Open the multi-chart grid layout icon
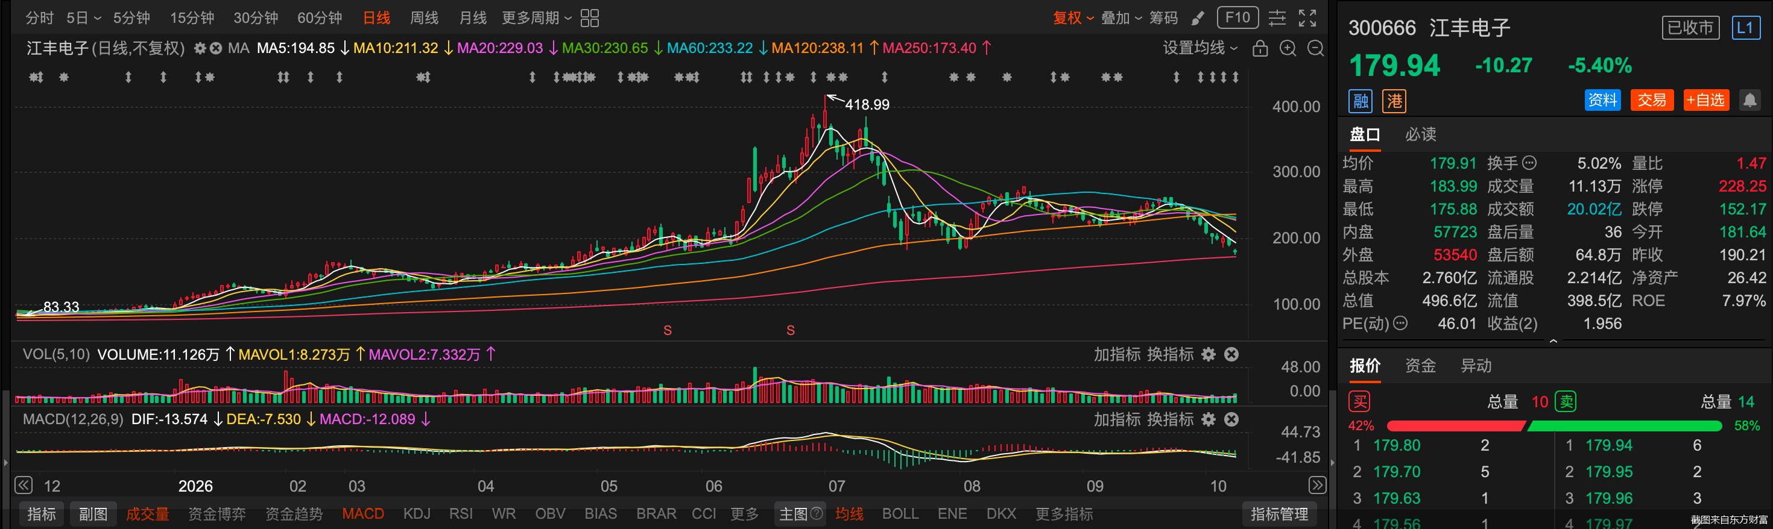This screenshot has width=1773, height=529. 590,18
